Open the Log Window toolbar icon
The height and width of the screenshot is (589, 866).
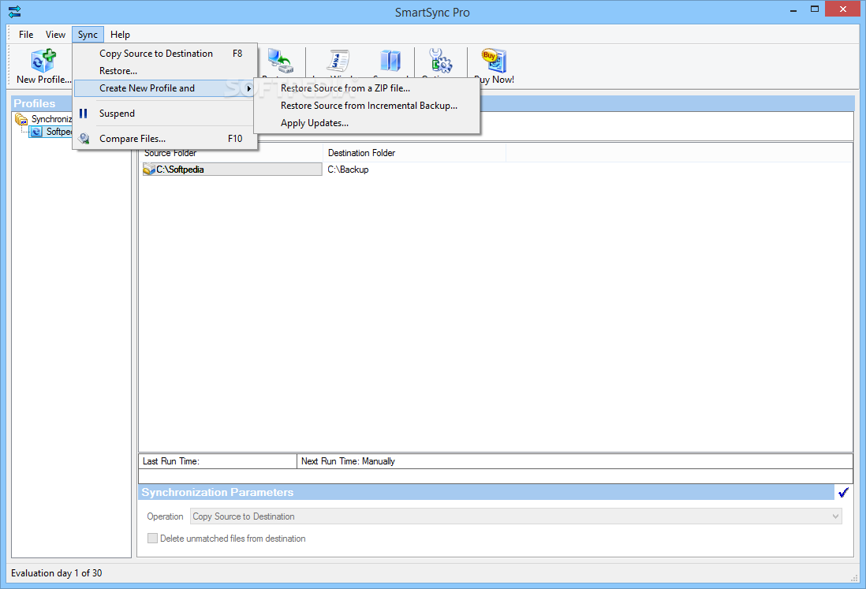click(x=338, y=61)
